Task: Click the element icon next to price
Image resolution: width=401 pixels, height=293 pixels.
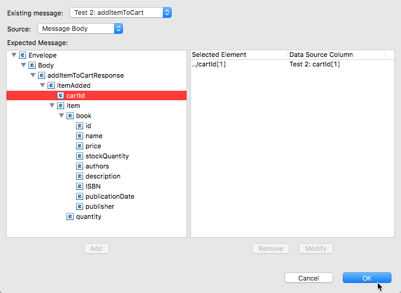Action: (x=80, y=146)
